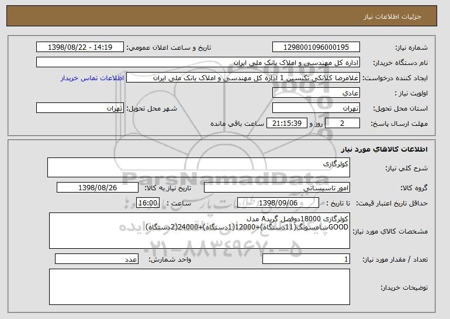
Task: Click the need date field 1398/08/26
Action: (x=98, y=188)
